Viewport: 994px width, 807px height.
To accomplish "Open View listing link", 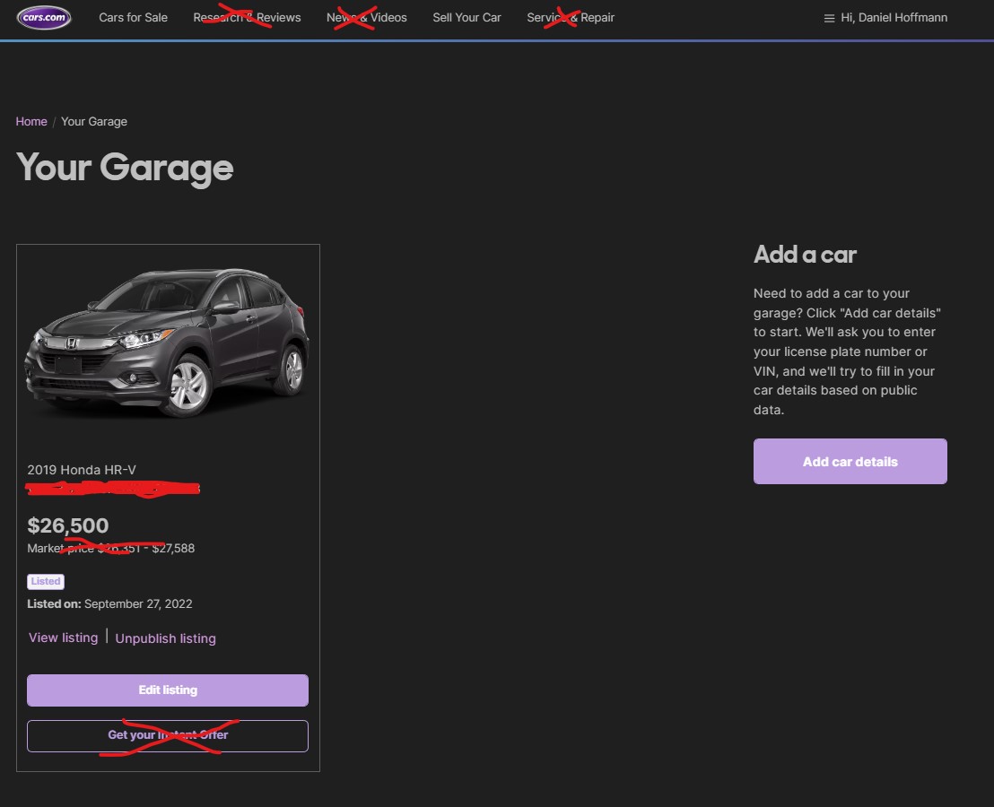I will [64, 638].
